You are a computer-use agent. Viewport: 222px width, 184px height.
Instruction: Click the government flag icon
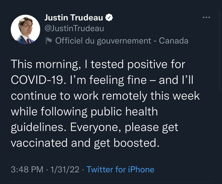(48, 40)
